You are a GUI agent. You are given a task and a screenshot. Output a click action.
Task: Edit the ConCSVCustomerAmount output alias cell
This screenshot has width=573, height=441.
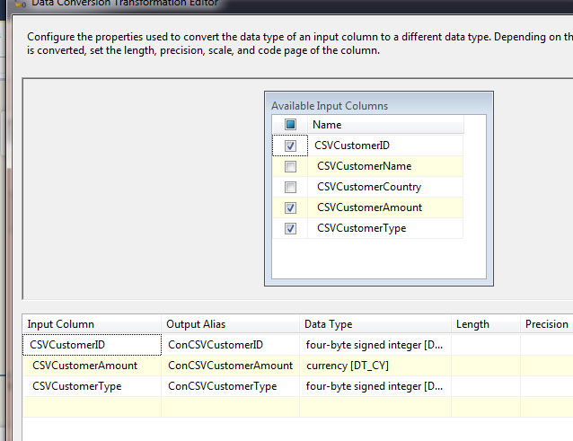coord(230,366)
